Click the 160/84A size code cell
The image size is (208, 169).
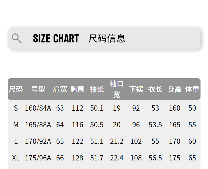(x=38, y=108)
